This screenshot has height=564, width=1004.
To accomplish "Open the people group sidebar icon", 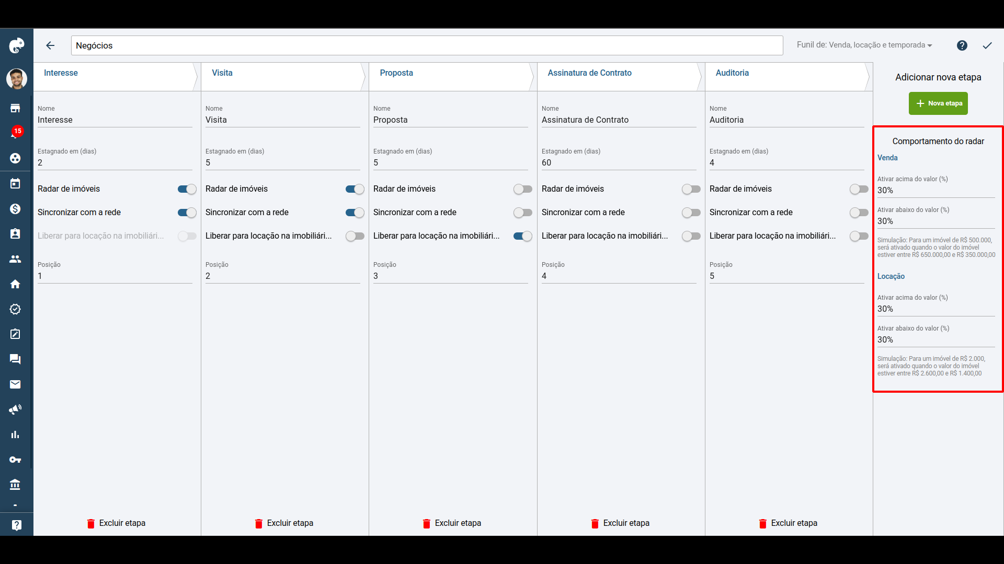I will tap(15, 259).
